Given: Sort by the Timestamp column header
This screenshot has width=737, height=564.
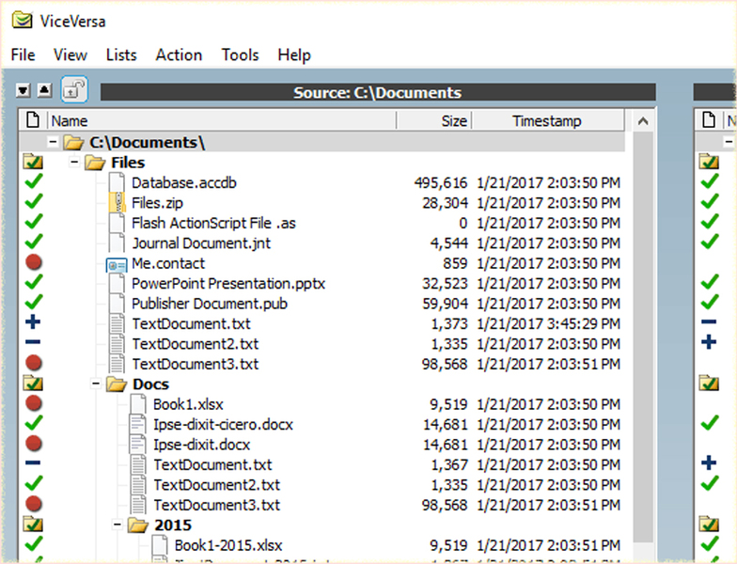Looking at the screenshot, I should click(x=548, y=120).
